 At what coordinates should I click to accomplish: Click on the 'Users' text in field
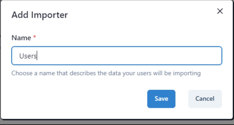pyautogui.click(x=28, y=56)
